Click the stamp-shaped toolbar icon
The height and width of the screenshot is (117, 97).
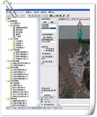(60, 16)
